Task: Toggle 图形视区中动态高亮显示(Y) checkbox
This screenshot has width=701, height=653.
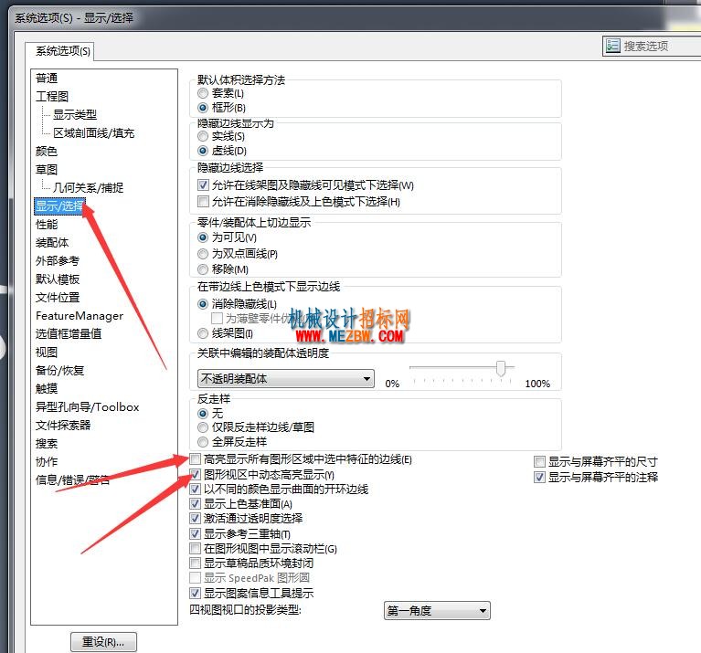Action: [x=196, y=474]
